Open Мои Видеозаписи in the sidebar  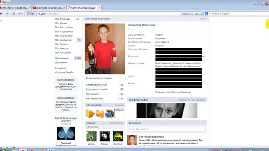click(64, 31)
